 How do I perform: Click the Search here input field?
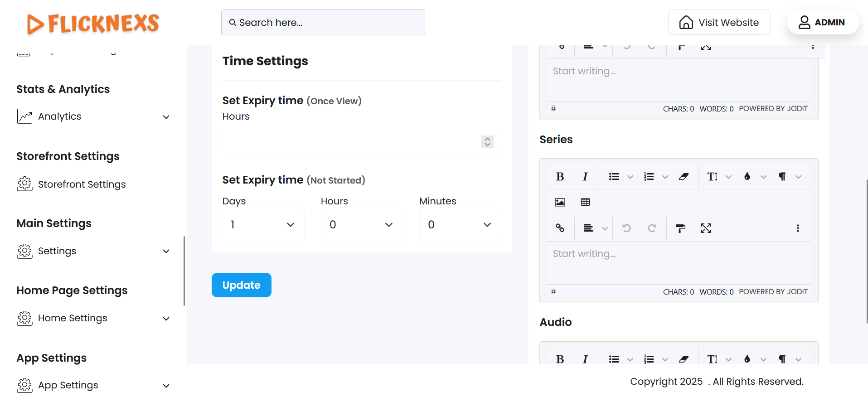click(323, 22)
